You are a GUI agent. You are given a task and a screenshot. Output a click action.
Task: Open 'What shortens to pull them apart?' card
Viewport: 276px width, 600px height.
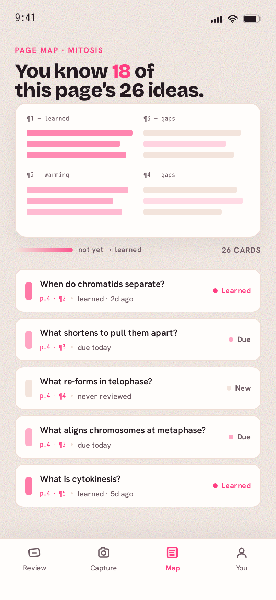click(138, 339)
